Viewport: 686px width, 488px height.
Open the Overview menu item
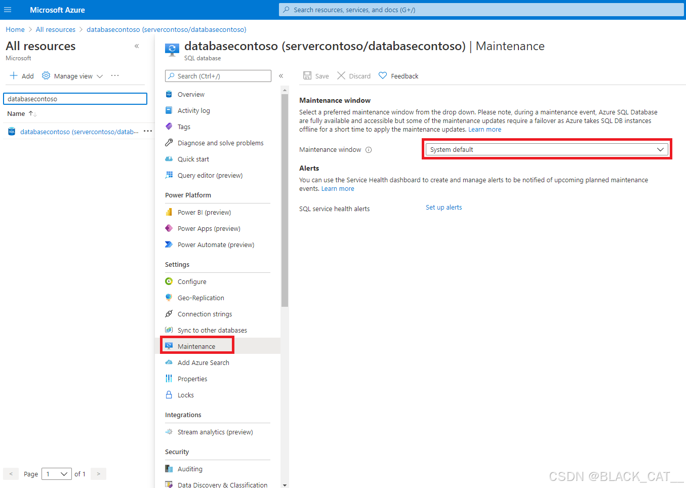(x=191, y=94)
